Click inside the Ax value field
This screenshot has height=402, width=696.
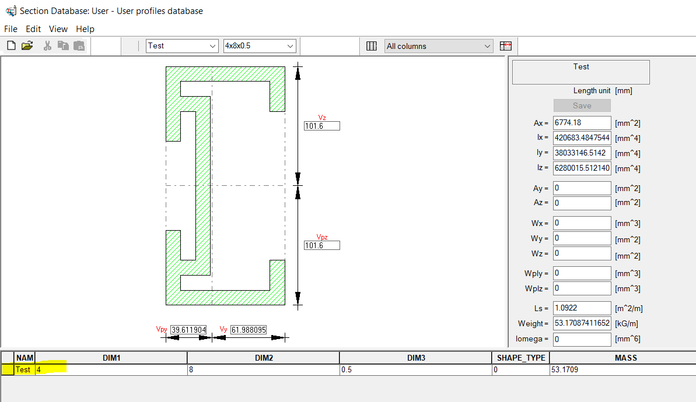click(582, 122)
